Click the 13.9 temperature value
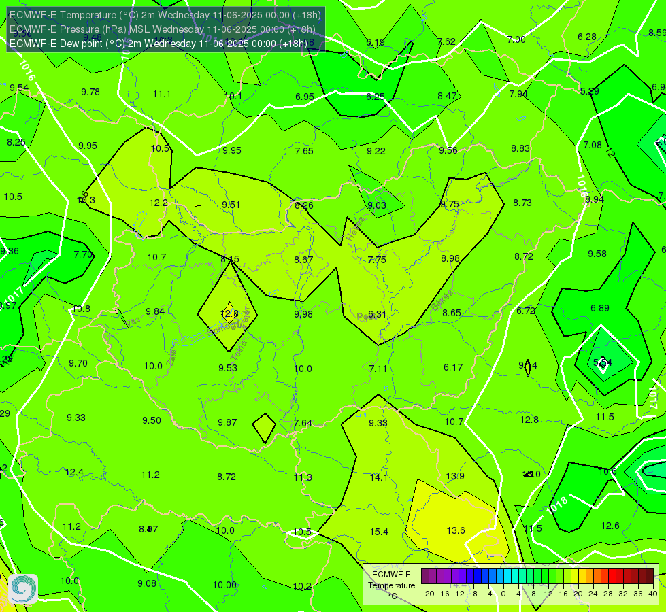 click(x=455, y=476)
